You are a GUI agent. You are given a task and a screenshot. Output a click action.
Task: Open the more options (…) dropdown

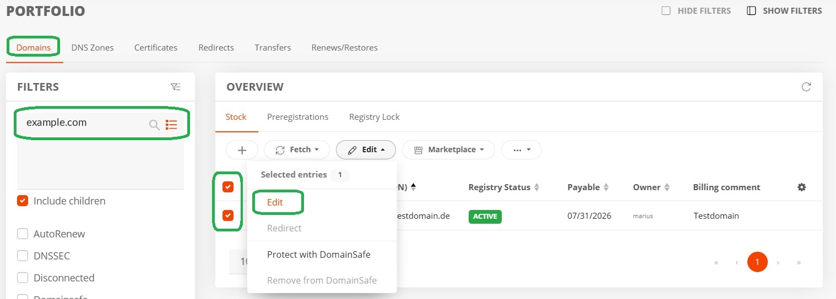[x=521, y=149]
